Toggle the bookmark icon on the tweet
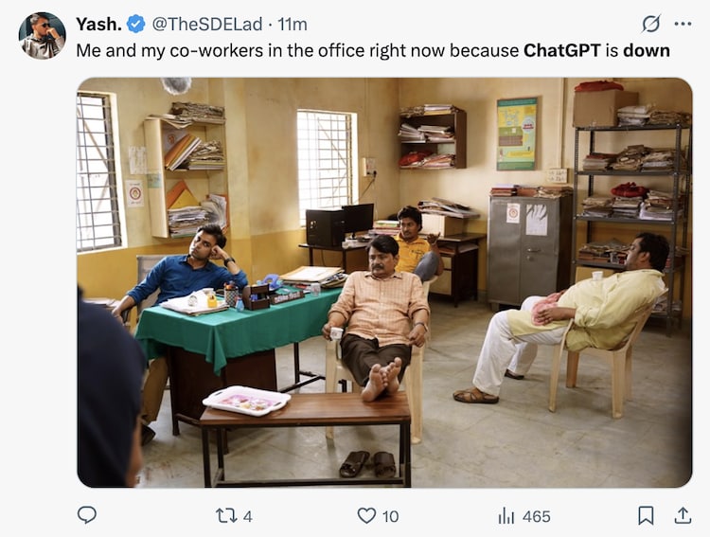Screen dimensions: 710x537 [646, 515]
